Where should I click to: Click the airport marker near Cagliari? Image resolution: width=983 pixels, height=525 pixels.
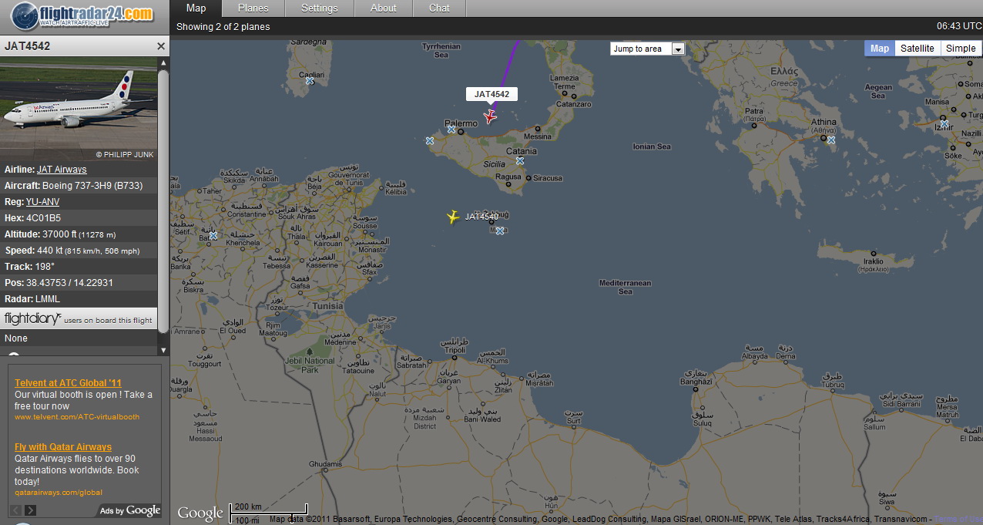click(x=309, y=80)
